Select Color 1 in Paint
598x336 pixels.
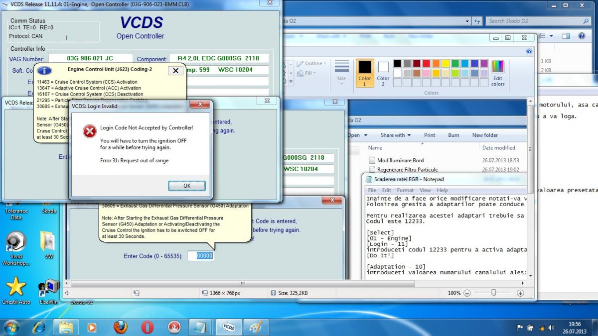[x=365, y=73]
